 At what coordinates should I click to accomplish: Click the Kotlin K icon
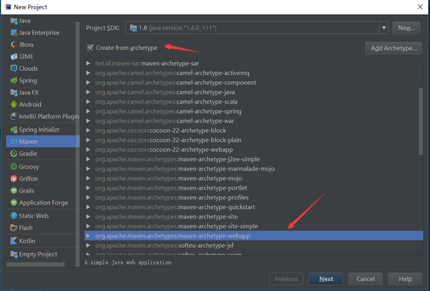click(x=14, y=241)
